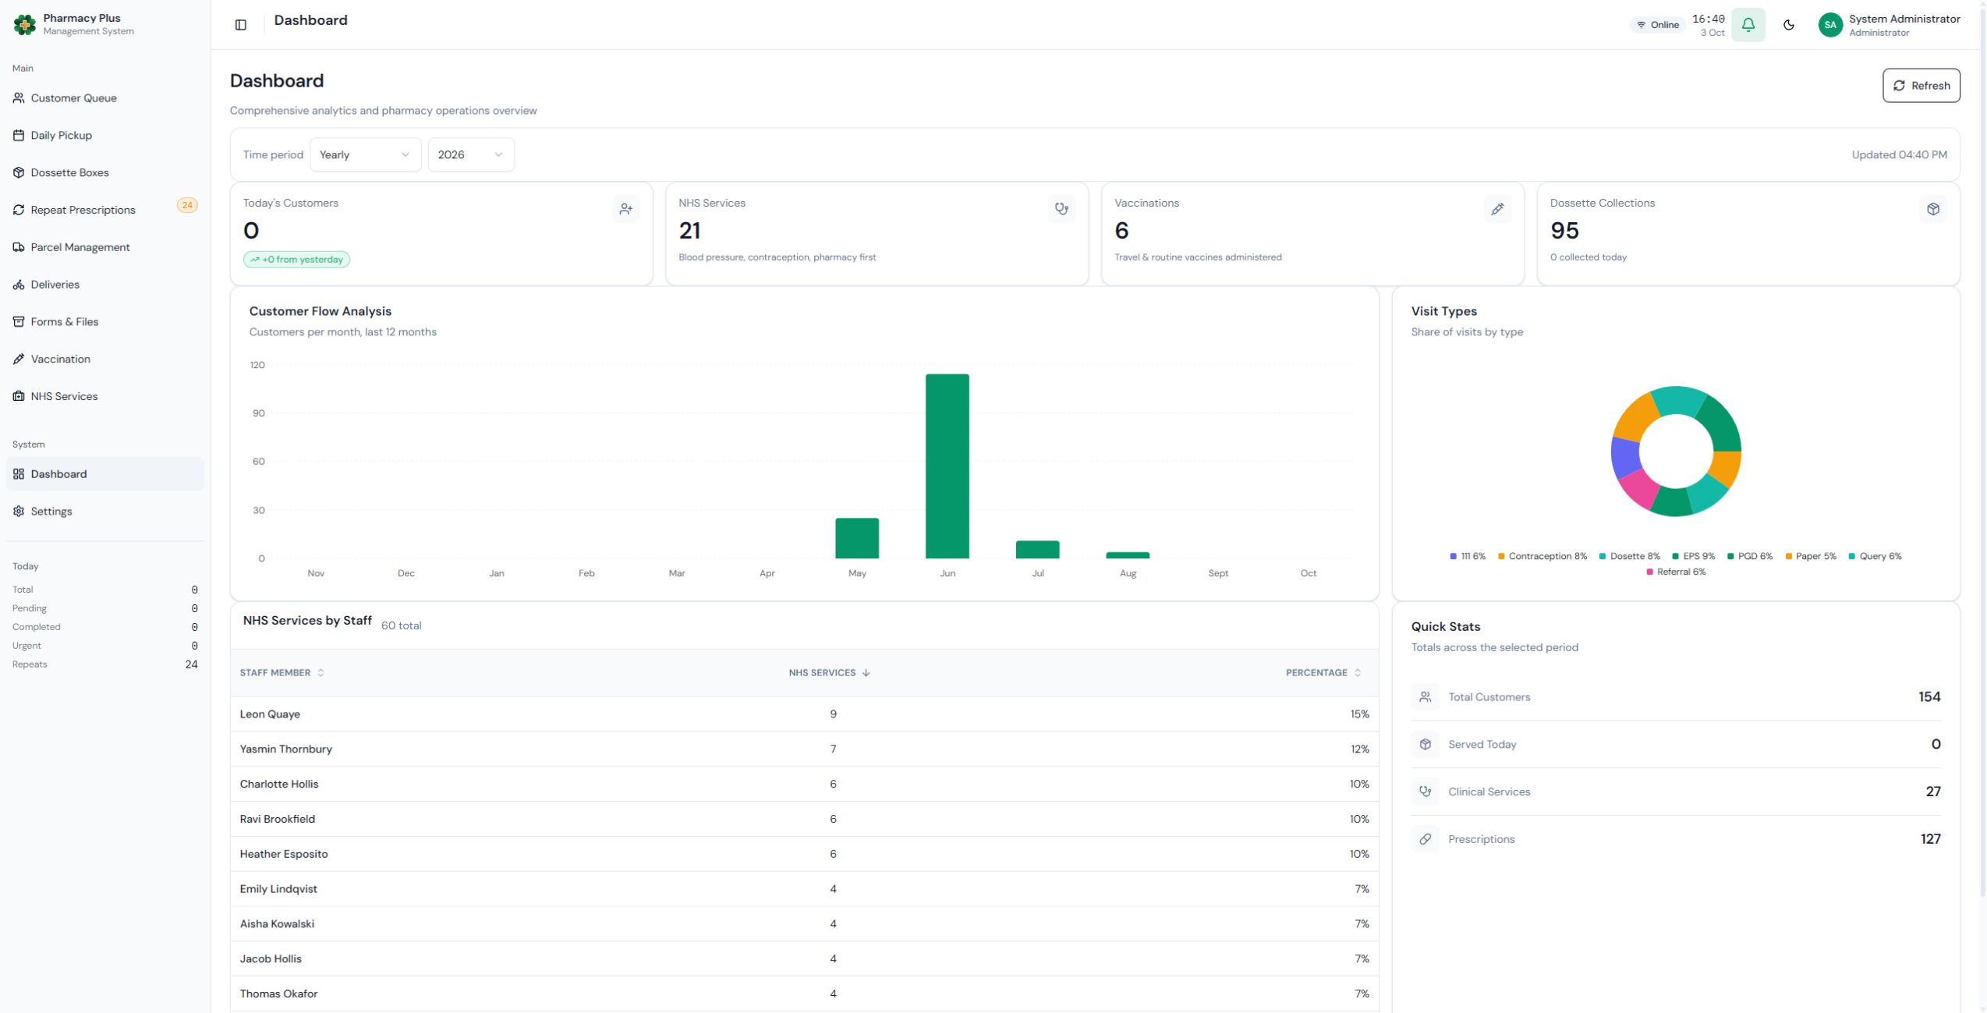The height and width of the screenshot is (1013, 1987).
Task: Click the NHS Services stethoscope icon
Action: pyautogui.click(x=1061, y=209)
